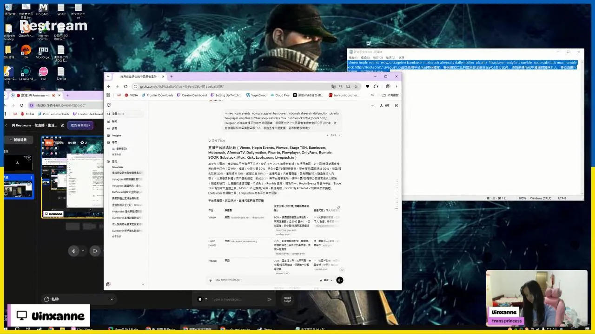Open Creator Dashboard bookmark in Grok window

[x=192, y=95]
